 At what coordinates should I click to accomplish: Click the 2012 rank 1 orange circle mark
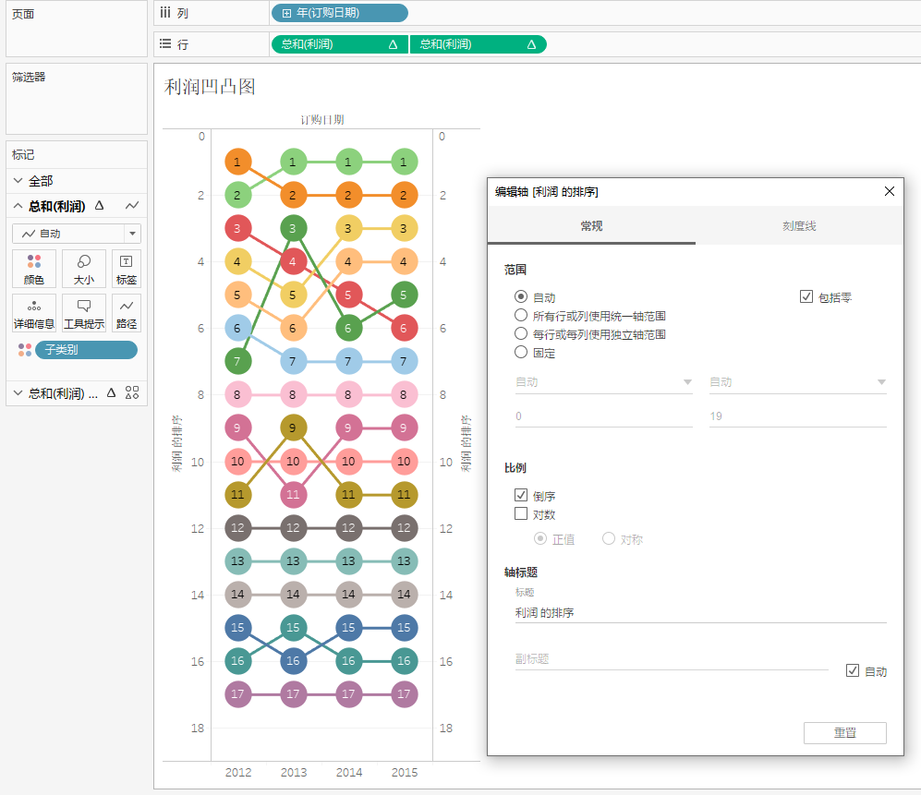point(238,162)
